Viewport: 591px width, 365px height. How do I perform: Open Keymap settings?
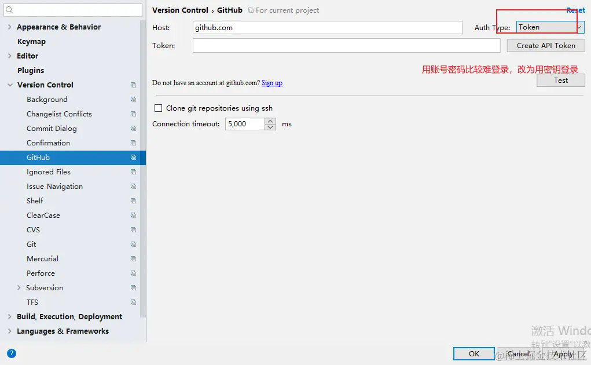click(x=32, y=42)
